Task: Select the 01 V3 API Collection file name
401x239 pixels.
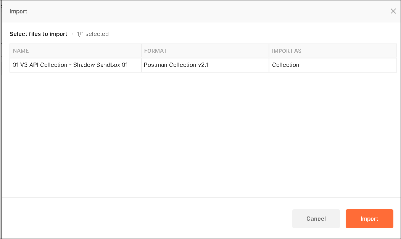Action: coord(70,65)
